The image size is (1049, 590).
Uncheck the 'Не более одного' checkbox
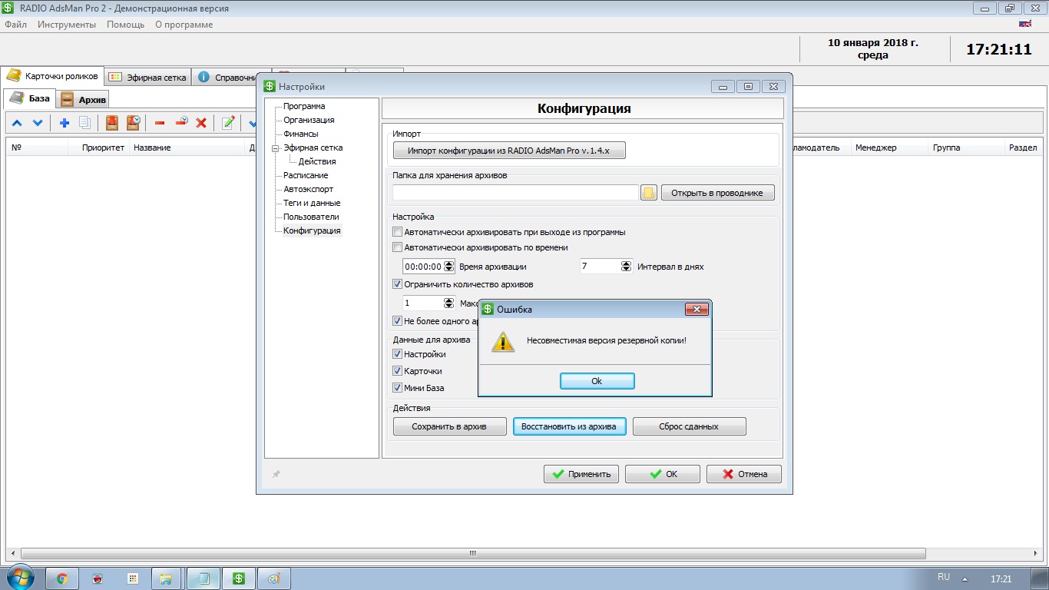tap(397, 321)
